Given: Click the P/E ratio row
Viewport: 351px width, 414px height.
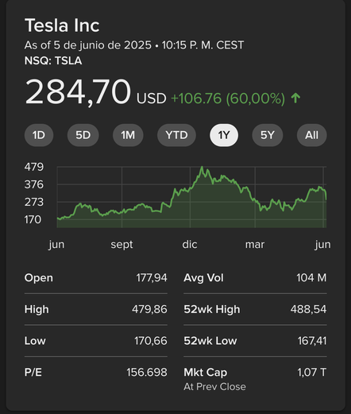Looking at the screenshot, I should 96,373.
